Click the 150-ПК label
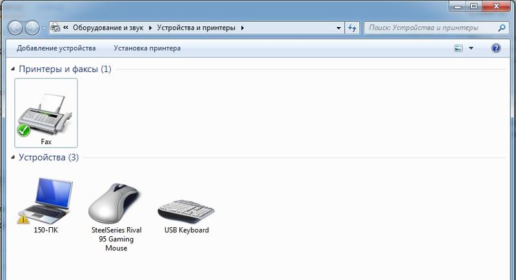The height and width of the screenshot is (280, 516). [x=46, y=230]
